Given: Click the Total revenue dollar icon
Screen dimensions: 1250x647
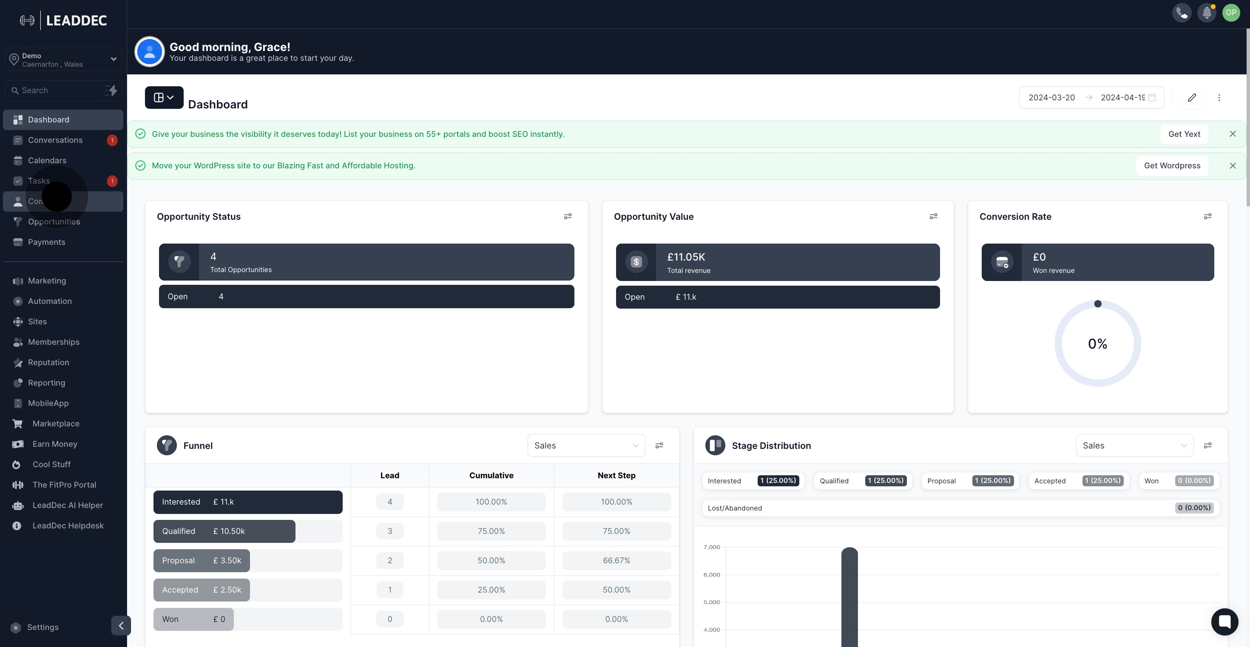Looking at the screenshot, I should click(636, 262).
